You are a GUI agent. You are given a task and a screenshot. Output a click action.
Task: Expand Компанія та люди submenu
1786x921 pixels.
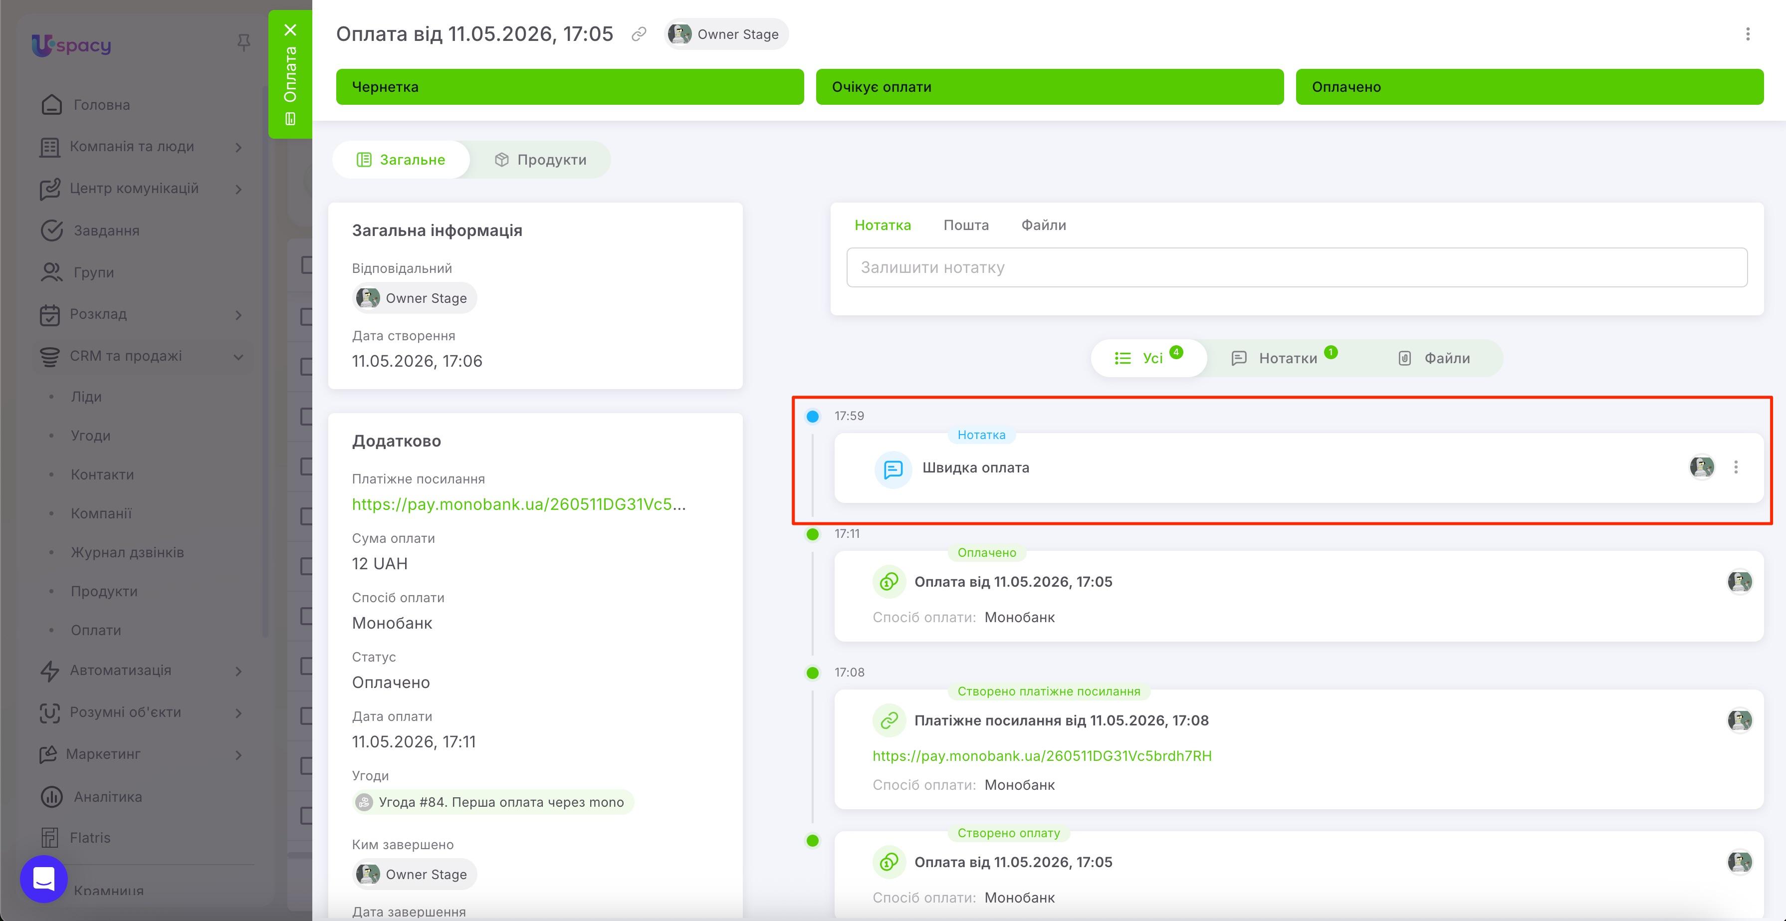coord(238,147)
